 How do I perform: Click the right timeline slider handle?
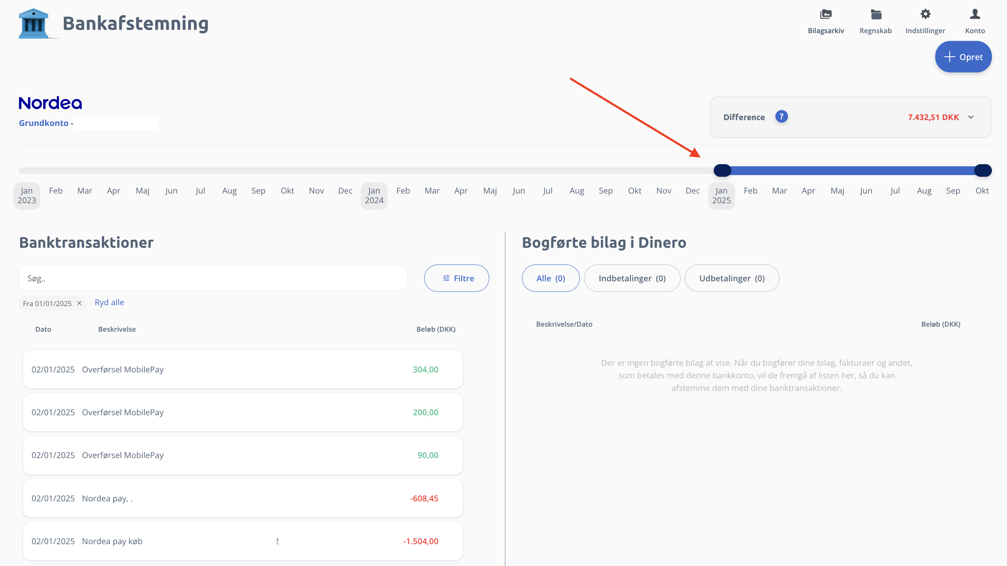pyautogui.click(x=983, y=170)
